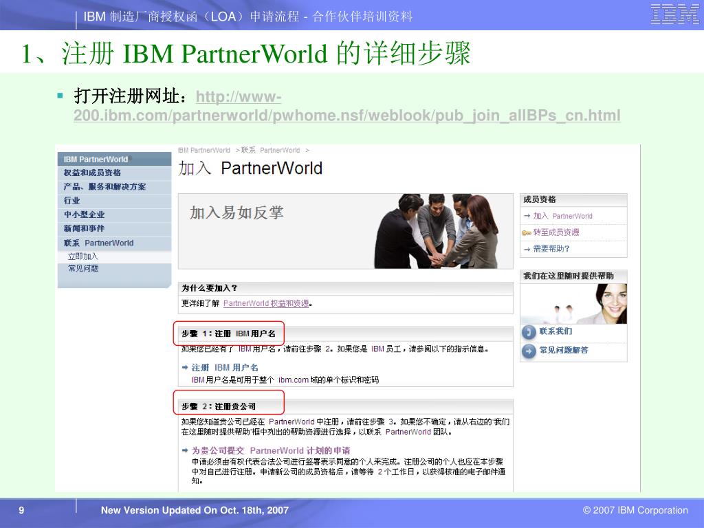This screenshot has width=704, height=528.
Task: Open 常见问题解答 link
Action: tap(564, 350)
